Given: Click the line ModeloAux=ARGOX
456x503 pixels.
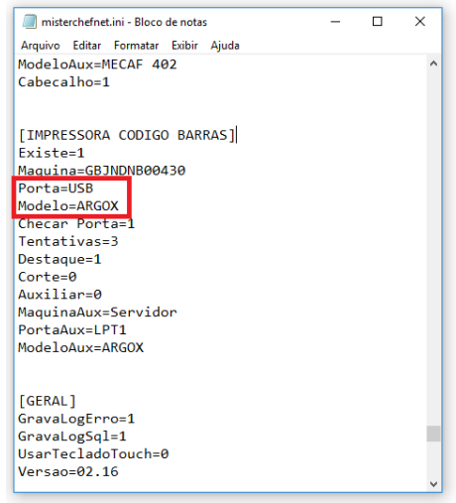Looking at the screenshot, I should pos(80,347).
